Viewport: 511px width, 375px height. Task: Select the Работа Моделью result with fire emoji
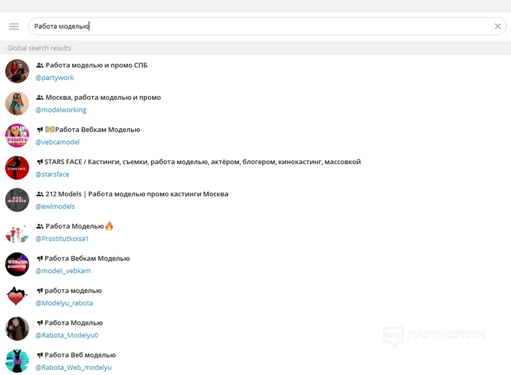(x=256, y=233)
